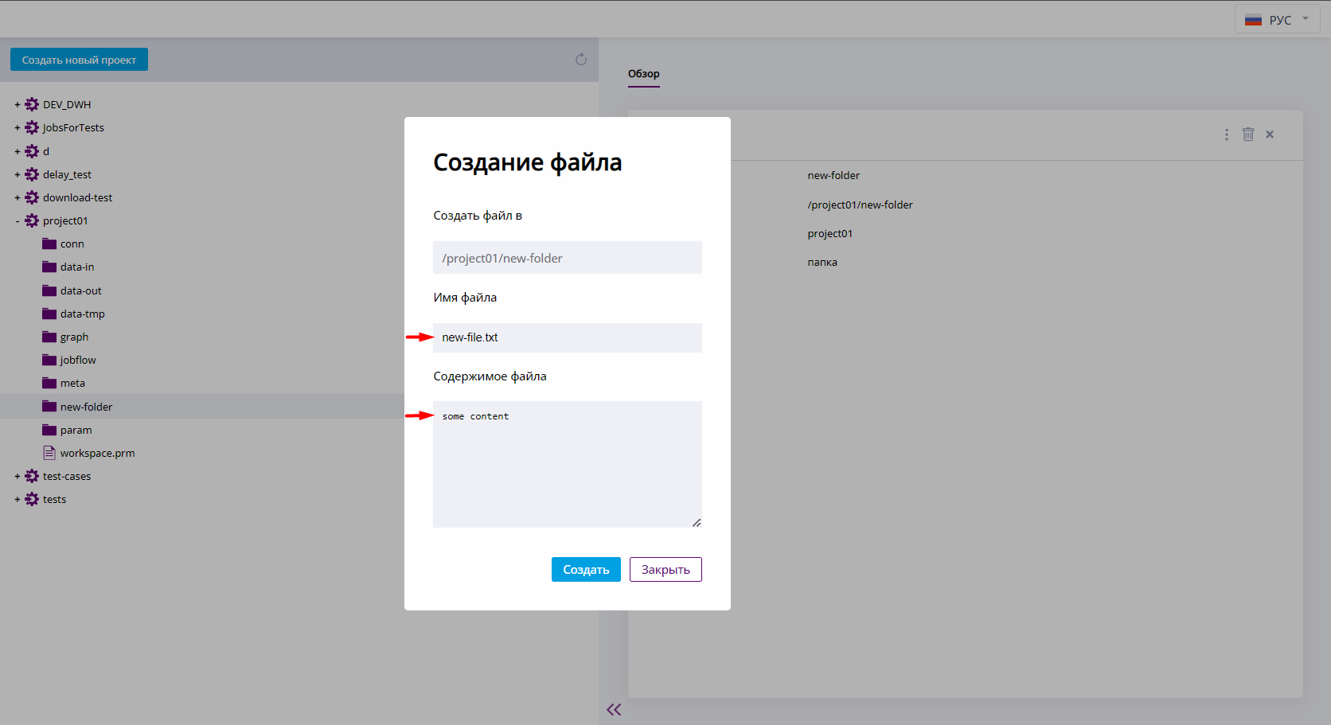Image resolution: width=1331 pixels, height=725 pixels.
Task: Close the overview card with X
Action: (x=1270, y=134)
